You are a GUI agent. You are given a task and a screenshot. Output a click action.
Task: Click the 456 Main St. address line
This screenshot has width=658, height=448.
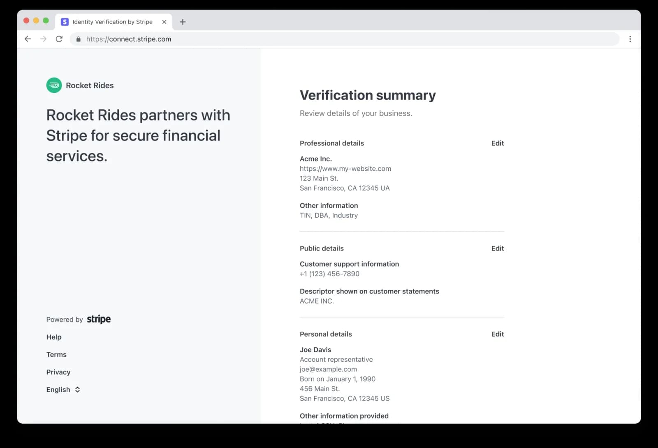pos(320,389)
